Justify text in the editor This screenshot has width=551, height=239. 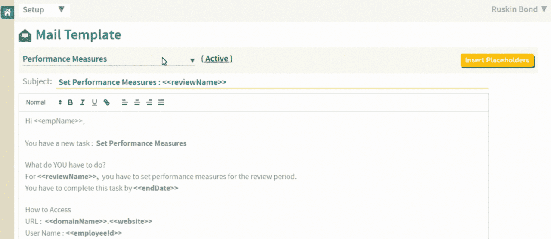point(161,102)
